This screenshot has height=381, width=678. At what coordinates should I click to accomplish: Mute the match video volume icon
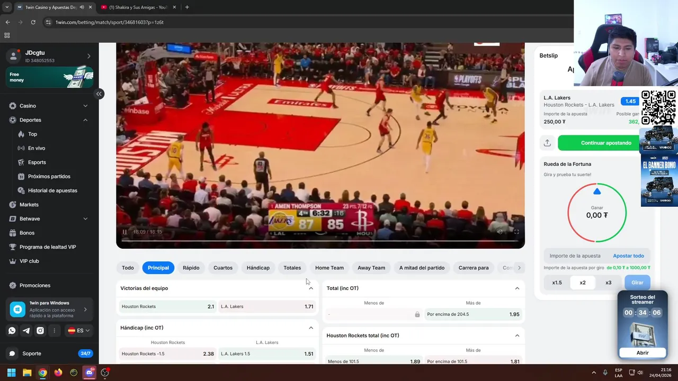pos(499,232)
